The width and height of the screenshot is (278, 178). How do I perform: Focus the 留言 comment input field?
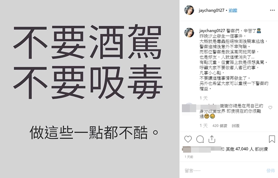(x=223, y=170)
